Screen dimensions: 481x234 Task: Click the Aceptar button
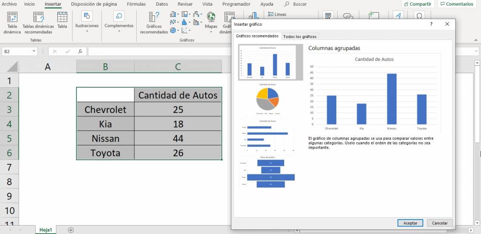[x=410, y=223]
